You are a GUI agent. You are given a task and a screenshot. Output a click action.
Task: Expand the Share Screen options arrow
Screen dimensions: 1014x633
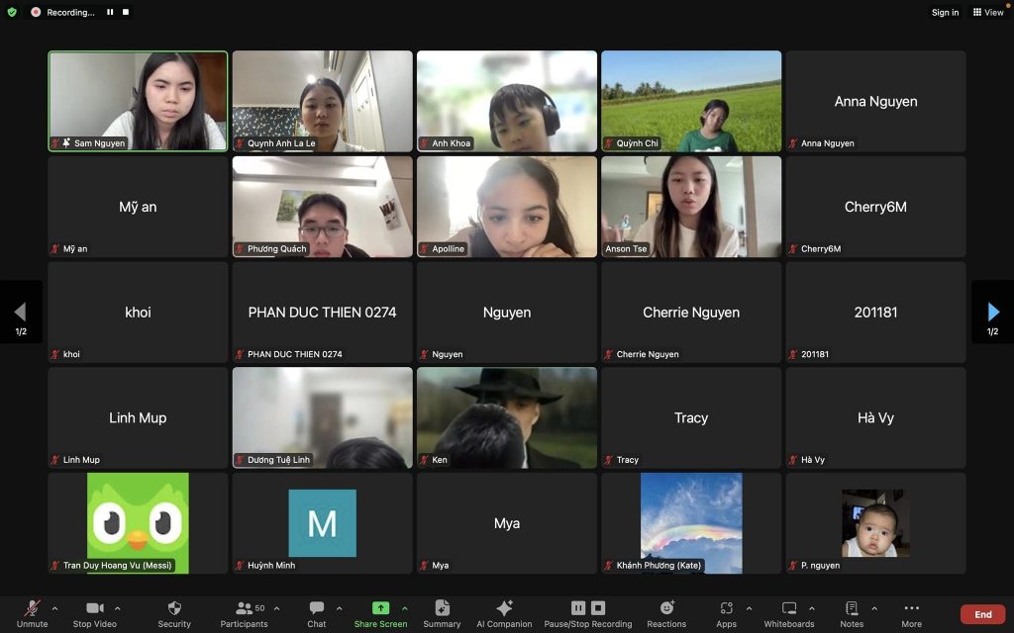pyautogui.click(x=404, y=608)
